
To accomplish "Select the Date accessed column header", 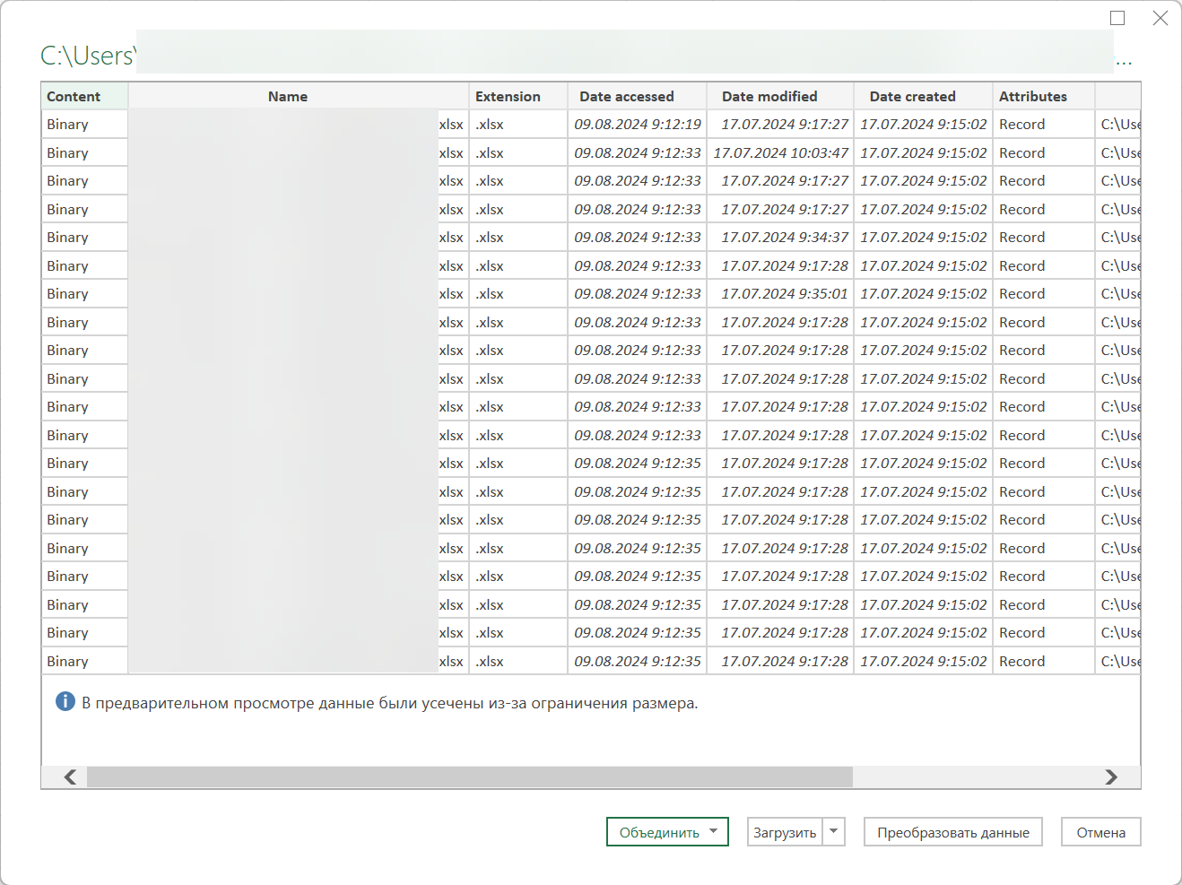I will click(626, 96).
